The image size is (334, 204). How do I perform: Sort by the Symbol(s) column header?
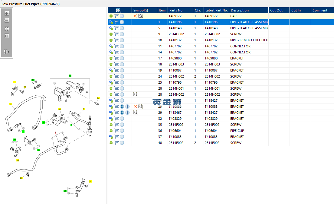[x=144, y=10]
